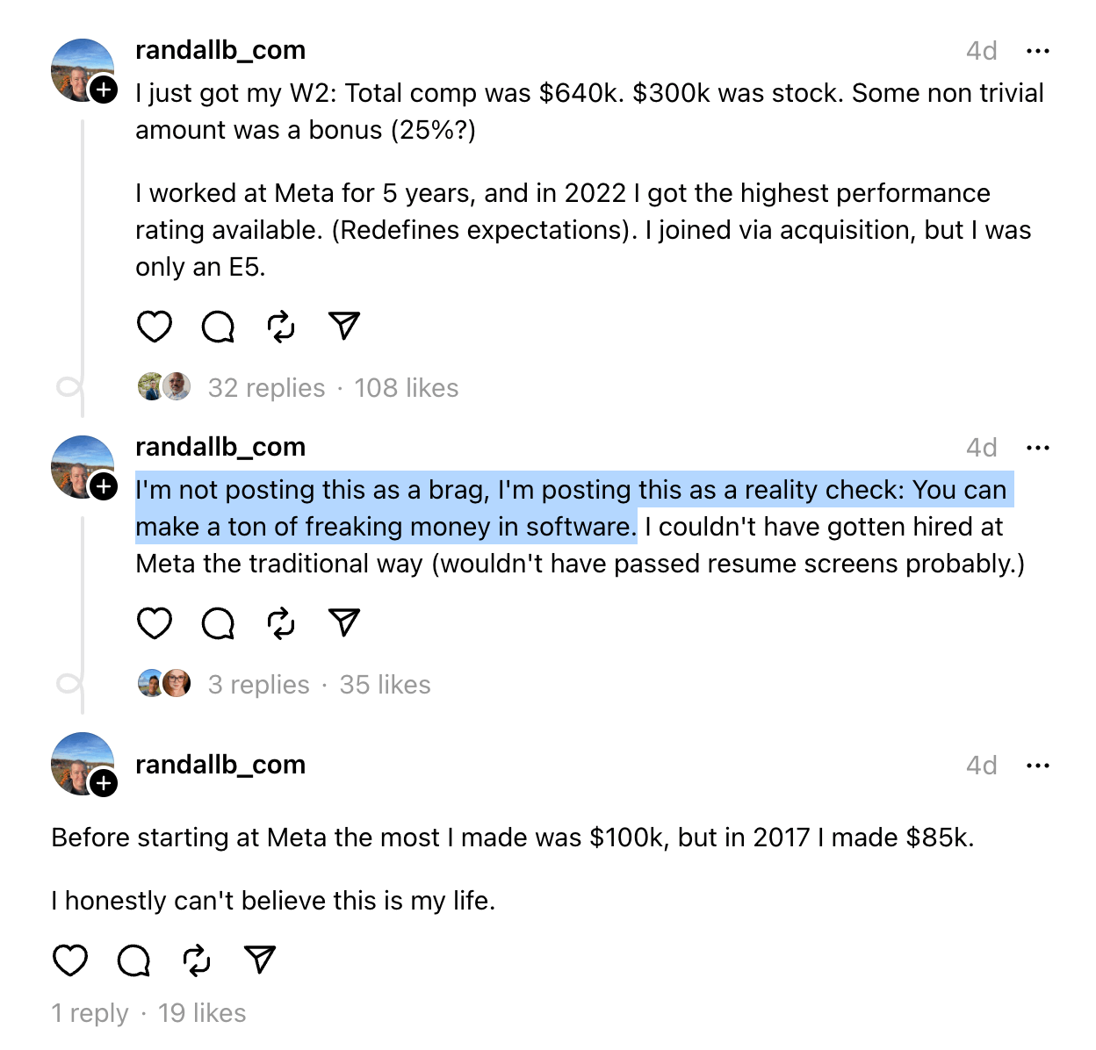Share the second post about resume screens
The width and height of the screenshot is (1096, 1050).
click(x=344, y=622)
